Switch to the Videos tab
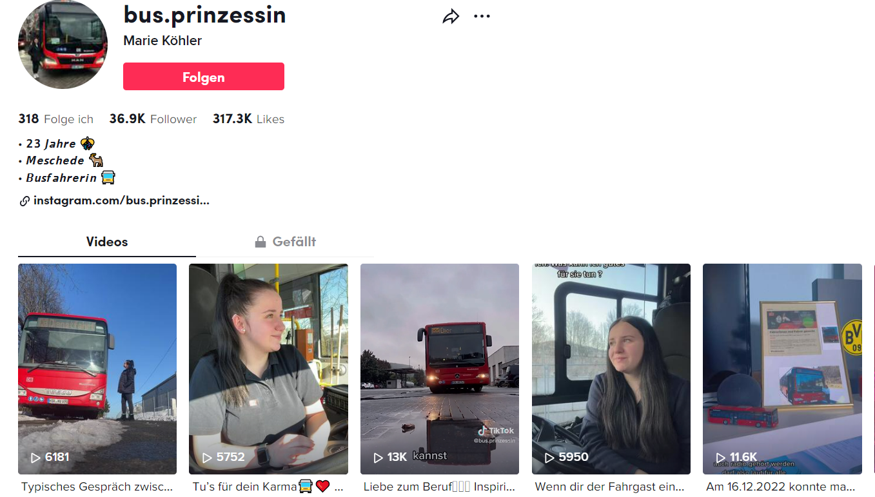Screen dimensions: 875x497 tap(107, 242)
